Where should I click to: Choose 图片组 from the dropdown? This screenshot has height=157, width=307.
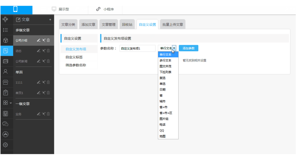(168, 119)
